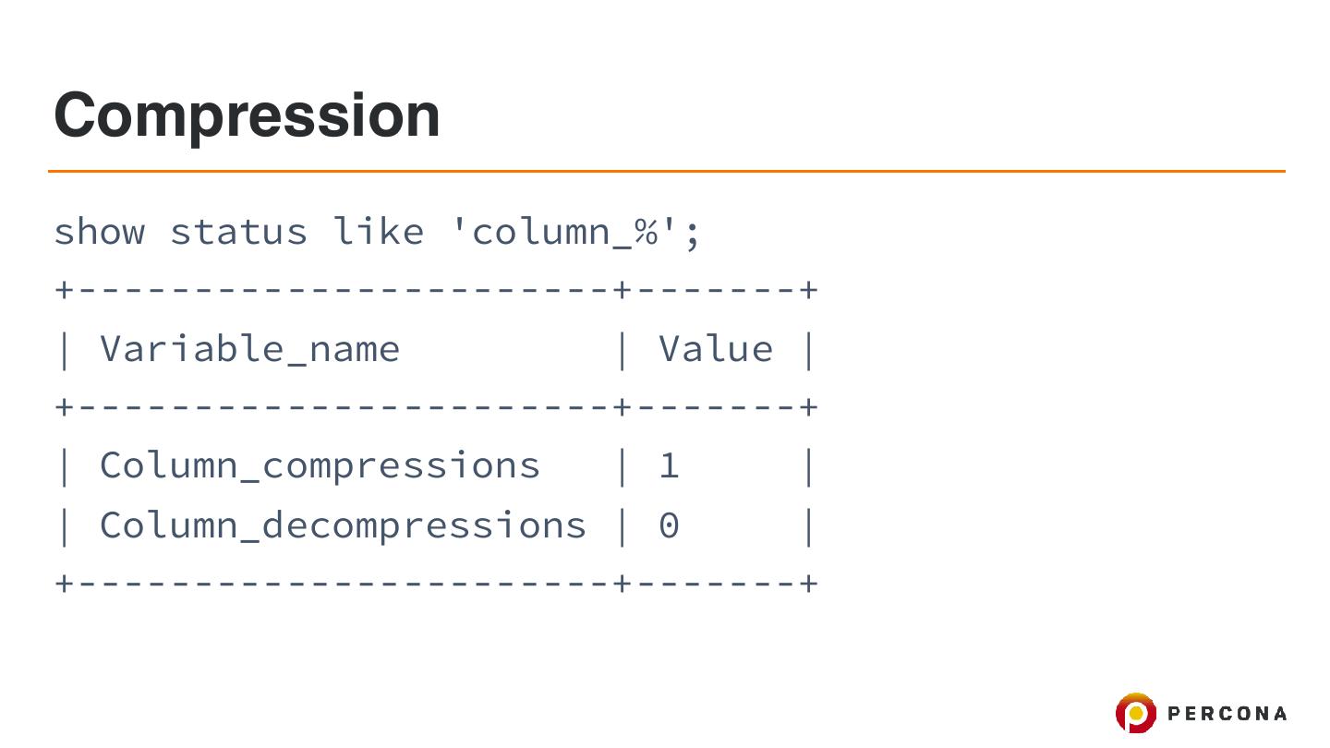The image size is (1330, 748).
Task: Click the PERCONA wordmark text
Action: [1227, 713]
